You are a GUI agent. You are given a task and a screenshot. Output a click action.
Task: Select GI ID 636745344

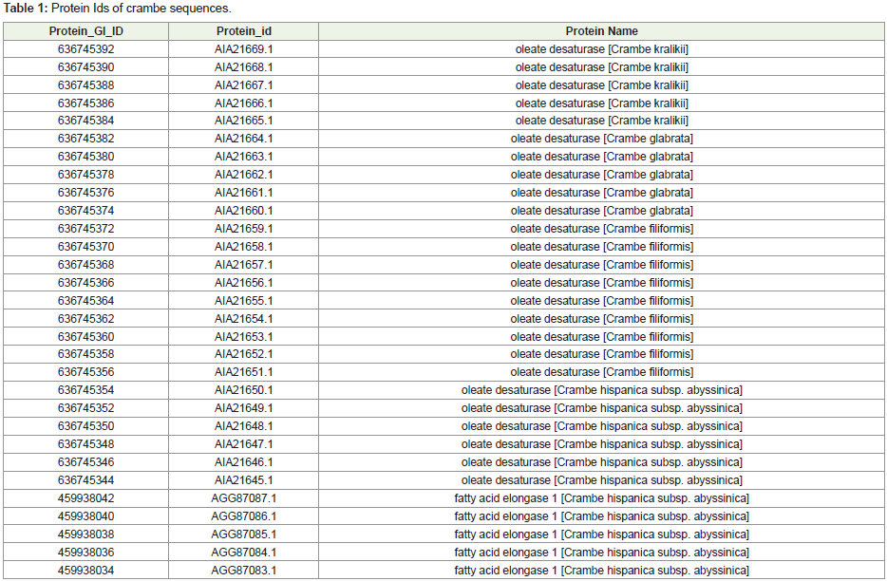(85, 480)
